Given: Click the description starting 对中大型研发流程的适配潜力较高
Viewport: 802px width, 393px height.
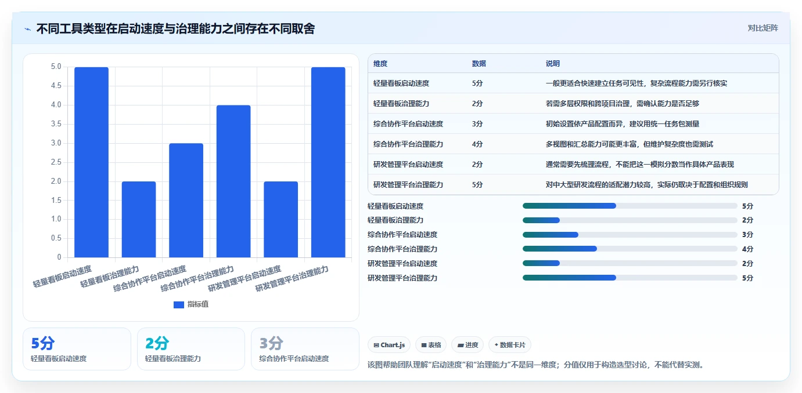Looking at the screenshot, I should click(647, 185).
